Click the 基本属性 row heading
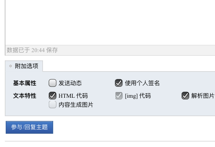The width and height of the screenshot is (215, 147). pos(25,83)
